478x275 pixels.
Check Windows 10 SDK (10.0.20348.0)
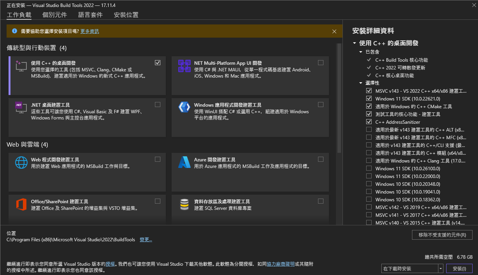pyautogui.click(x=369, y=184)
